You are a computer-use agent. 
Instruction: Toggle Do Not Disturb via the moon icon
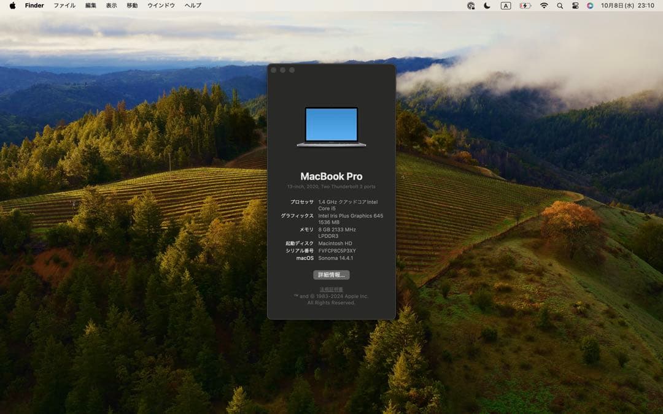487,6
